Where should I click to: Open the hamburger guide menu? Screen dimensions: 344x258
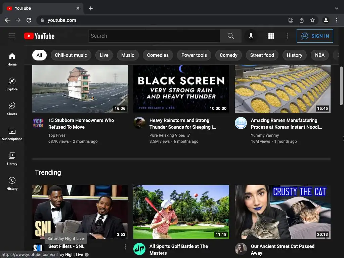click(12, 36)
